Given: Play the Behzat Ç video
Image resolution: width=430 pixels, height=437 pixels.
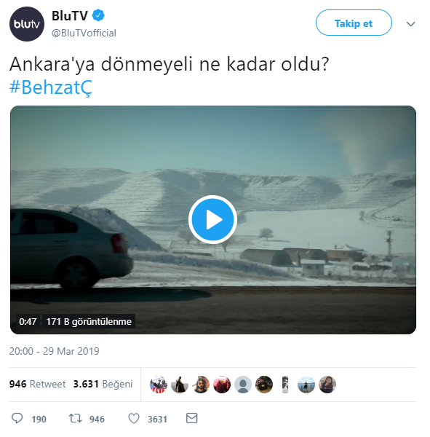Looking at the screenshot, I should coord(212,219).
